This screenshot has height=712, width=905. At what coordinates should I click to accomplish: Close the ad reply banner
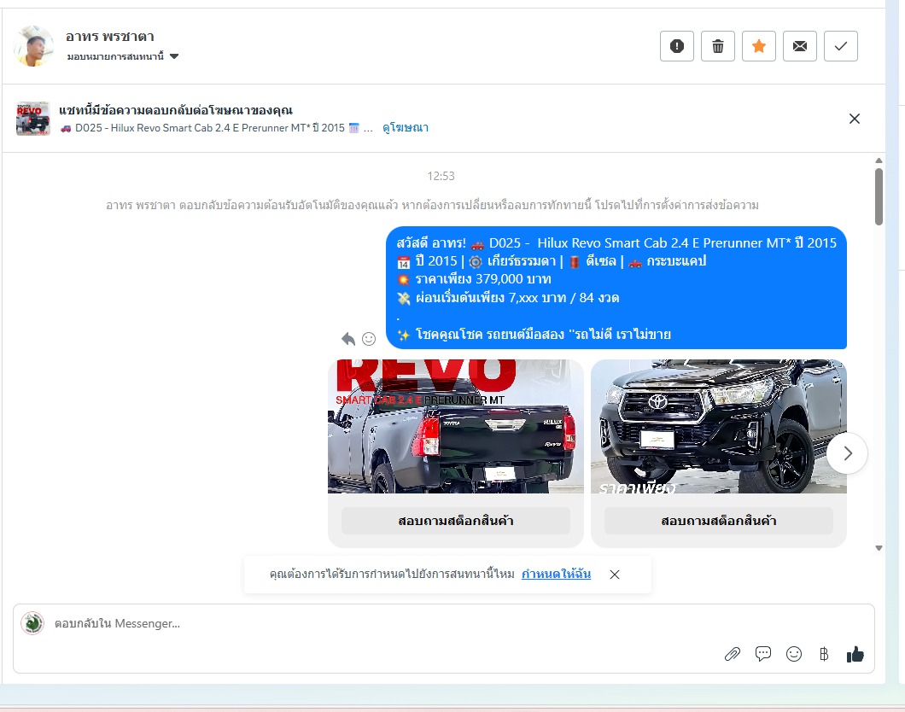click(x=855, y=119)
